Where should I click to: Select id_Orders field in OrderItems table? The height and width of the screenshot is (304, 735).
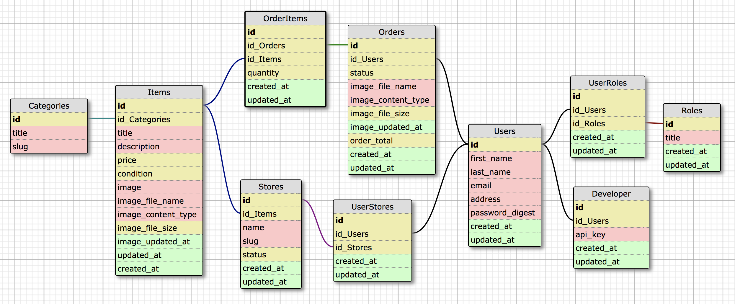click(x=285, y=45)
